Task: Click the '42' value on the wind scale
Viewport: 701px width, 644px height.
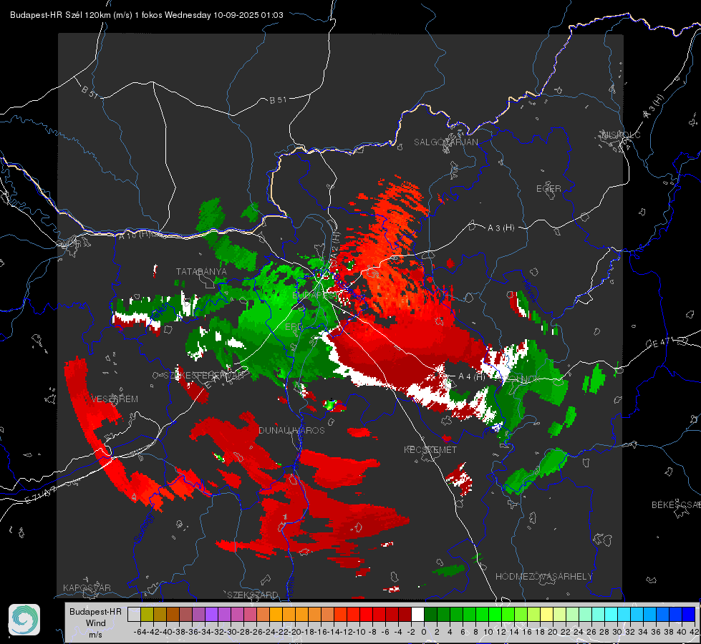Action: (695, 632)
